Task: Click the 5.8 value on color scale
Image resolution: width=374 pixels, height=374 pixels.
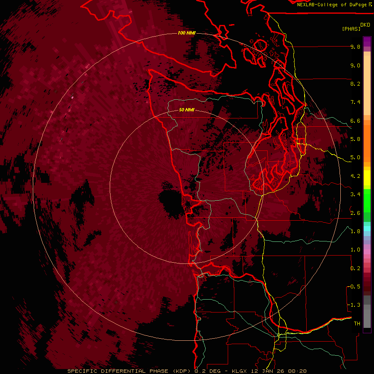Action: click(x=355, y=139)
